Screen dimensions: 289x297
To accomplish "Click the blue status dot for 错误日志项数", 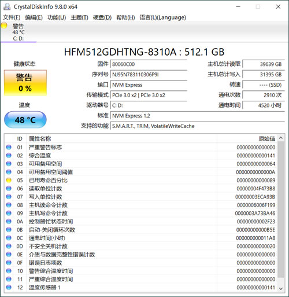I will click(9, 263).
